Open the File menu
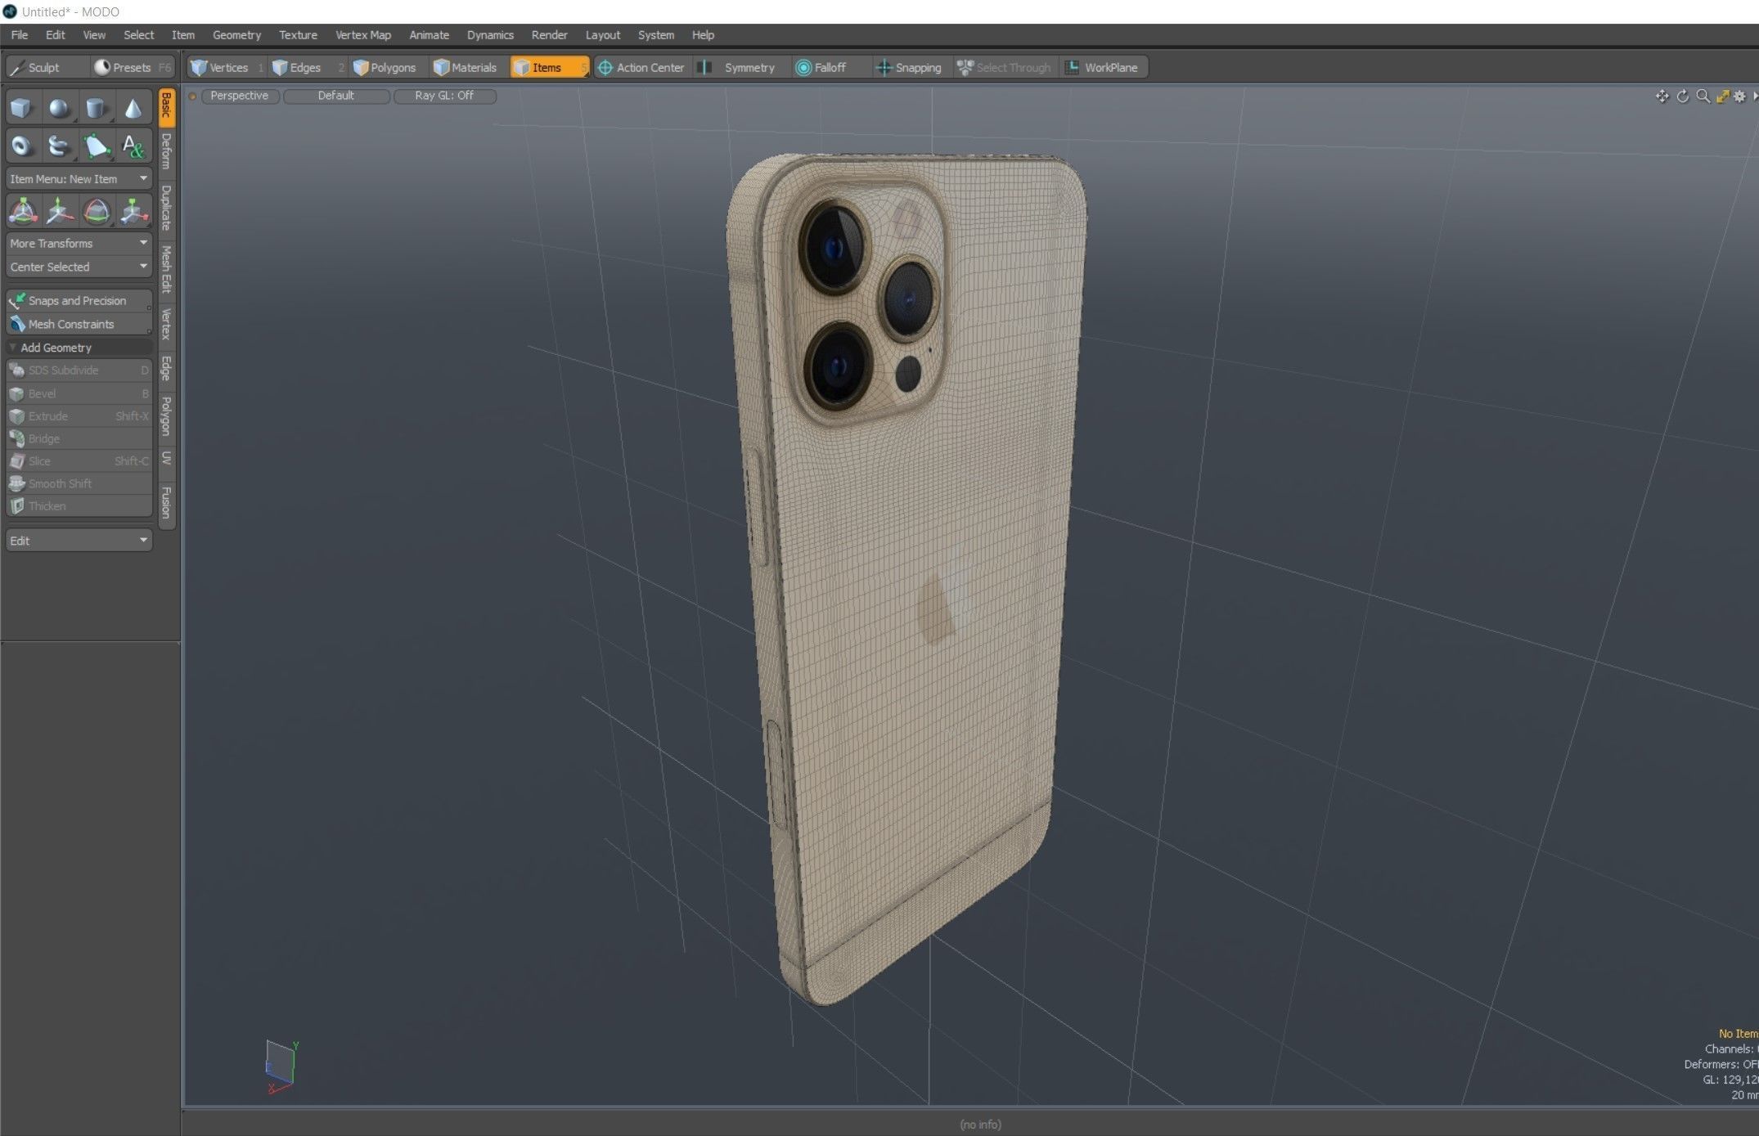Image resolution: width=1759 pixels, height=1136 pixels. (x=20, y=35)
